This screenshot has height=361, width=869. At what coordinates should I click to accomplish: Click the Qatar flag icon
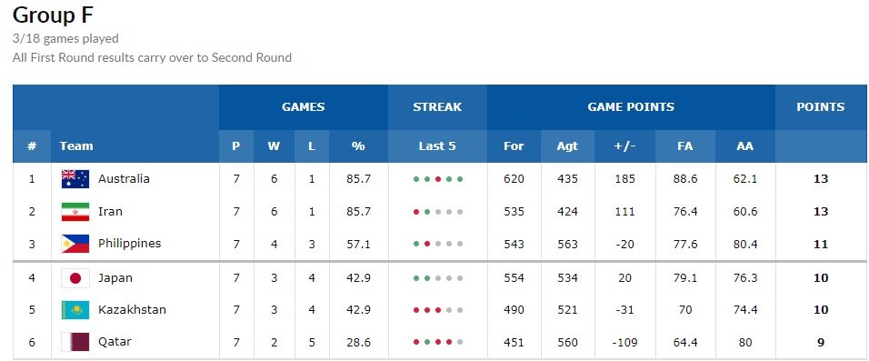pyautogui.click(x=75, y=342)
